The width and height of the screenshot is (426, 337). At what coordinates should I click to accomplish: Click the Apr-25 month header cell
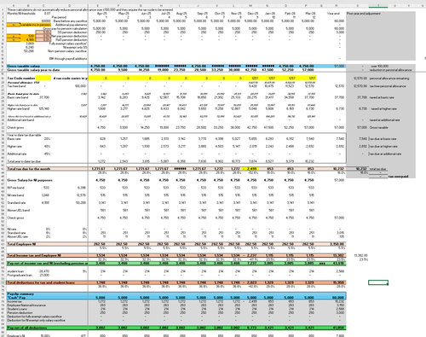(x=101, y=14)
